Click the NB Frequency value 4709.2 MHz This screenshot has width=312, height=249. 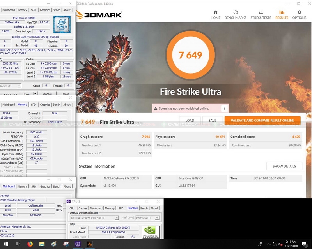click(x=55, y=122)
